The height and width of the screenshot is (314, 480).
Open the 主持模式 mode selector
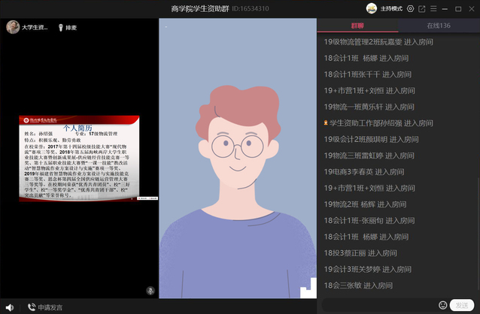point(391,9)
